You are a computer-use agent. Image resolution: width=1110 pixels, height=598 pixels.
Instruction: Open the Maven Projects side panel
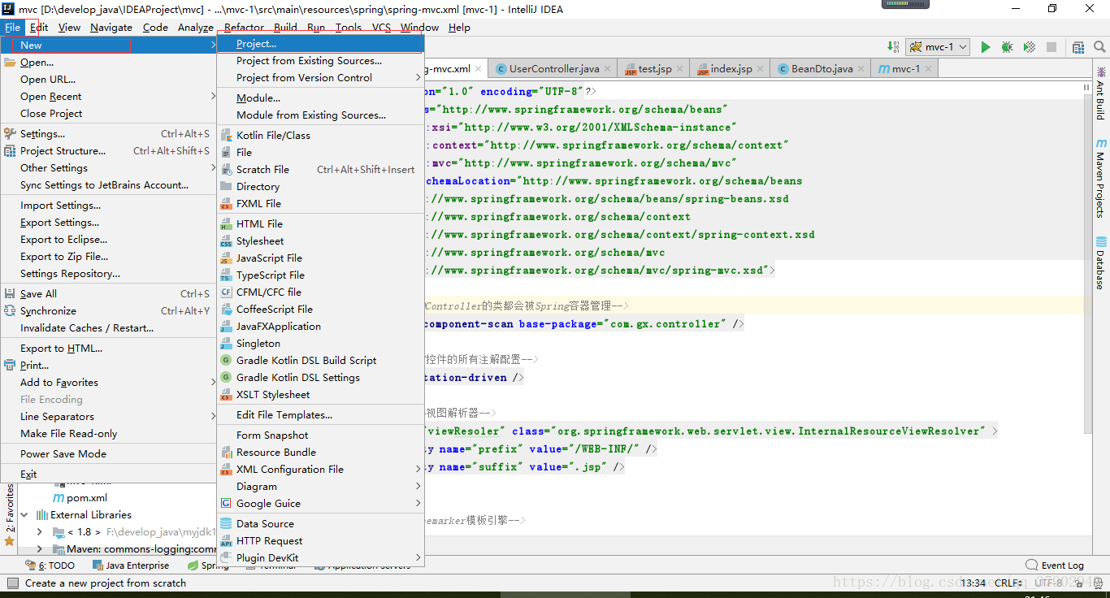click(x=1101, y=178)
